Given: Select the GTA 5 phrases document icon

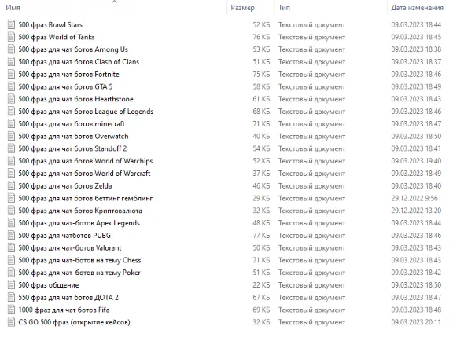Looking at the screenshot, I should pos(11,87).
